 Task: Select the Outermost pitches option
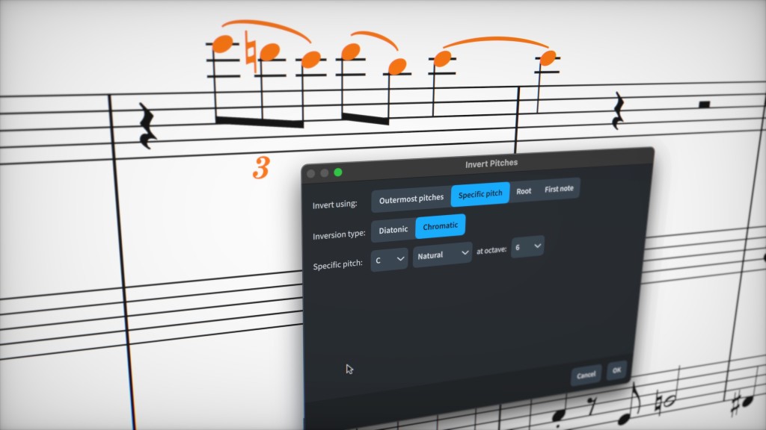tap(411, 199)
